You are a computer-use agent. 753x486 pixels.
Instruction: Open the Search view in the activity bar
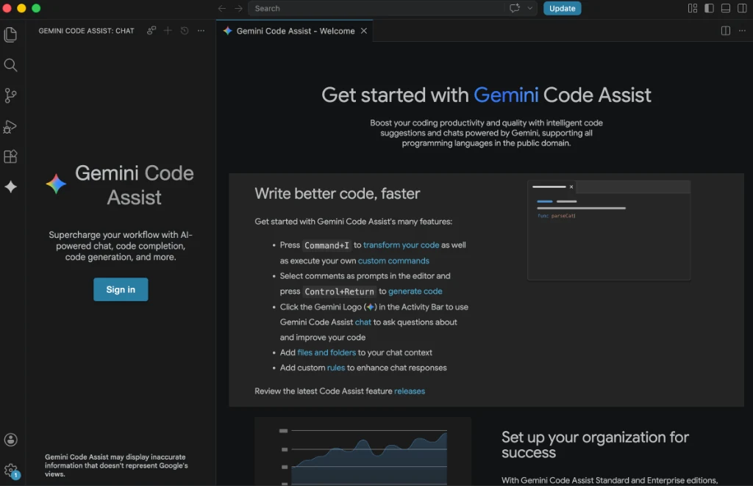(x=10, y=65)
